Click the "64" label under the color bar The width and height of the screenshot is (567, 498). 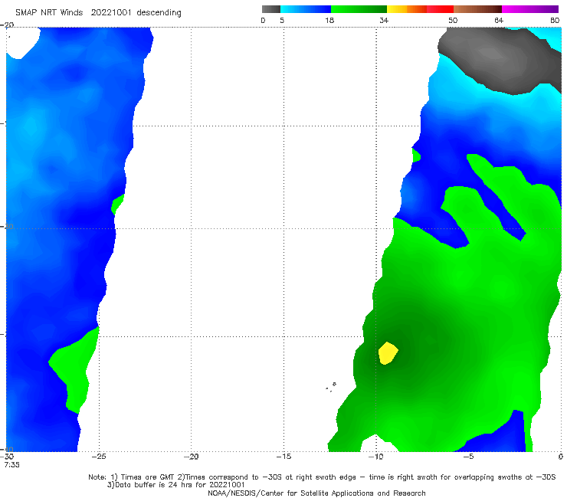click(x=499, y=21)
